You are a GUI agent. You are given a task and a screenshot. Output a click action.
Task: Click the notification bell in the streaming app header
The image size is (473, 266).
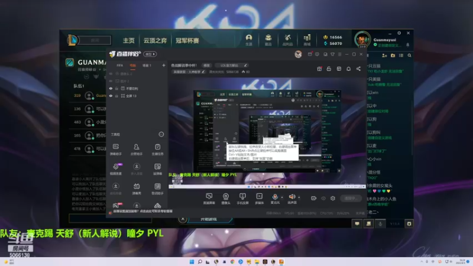tap(348, 69)
